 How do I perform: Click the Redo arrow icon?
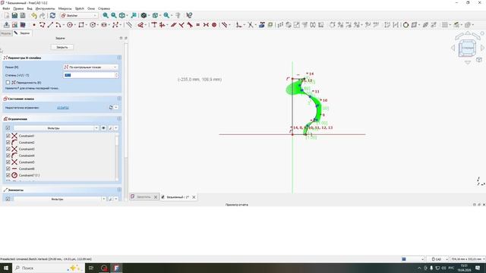[x=43, y=15]
